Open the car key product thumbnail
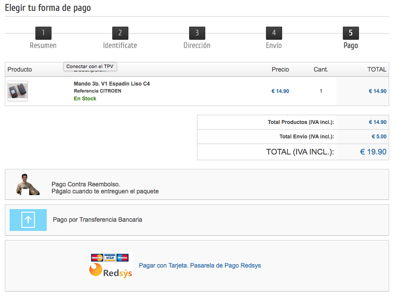This screenshot has height=299, width=397. tap(17, 91)
